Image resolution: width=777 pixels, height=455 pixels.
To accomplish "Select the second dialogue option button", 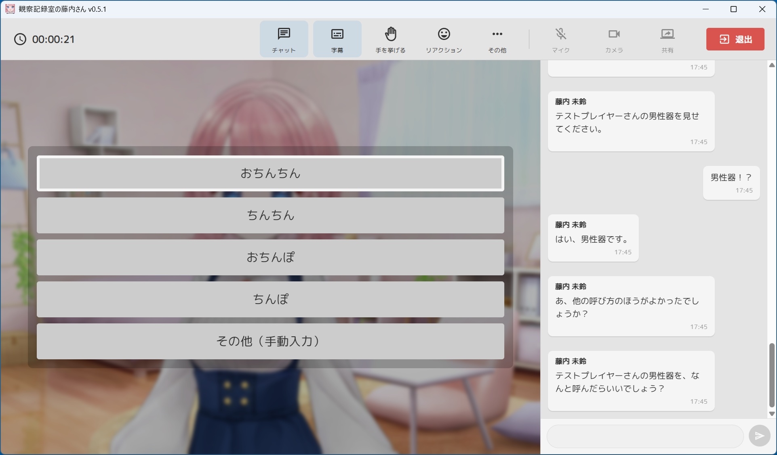I will click(x=270, y=215).
